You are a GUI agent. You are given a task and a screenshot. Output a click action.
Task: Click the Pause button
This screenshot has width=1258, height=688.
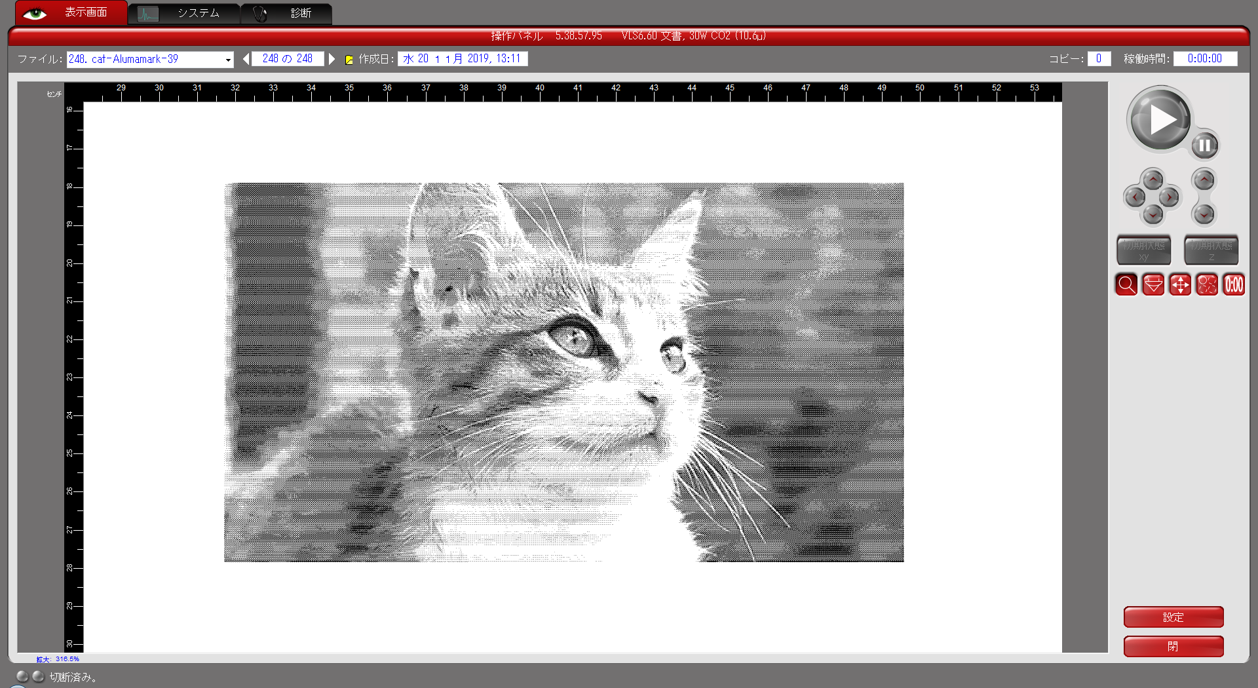pos(1204,145)
